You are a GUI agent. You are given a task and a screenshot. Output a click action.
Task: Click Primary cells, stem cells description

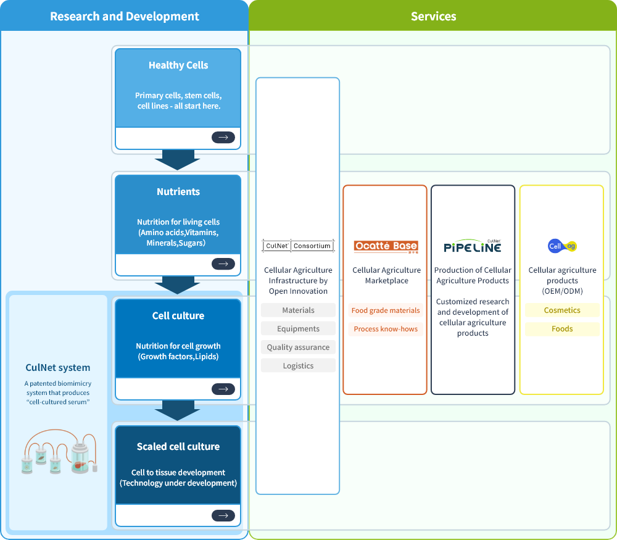(x=178, y=101)
